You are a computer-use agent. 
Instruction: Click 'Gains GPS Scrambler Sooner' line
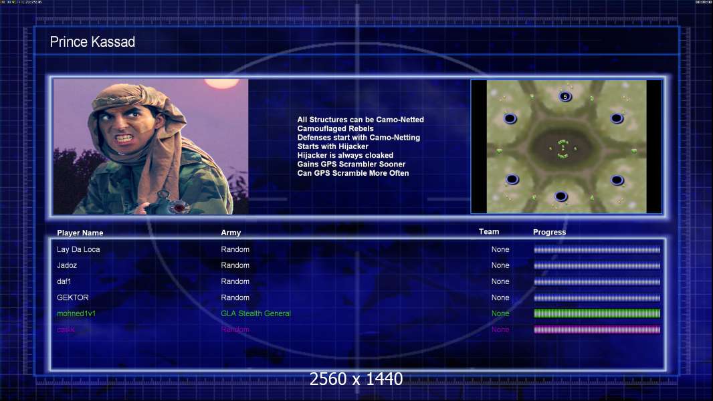[x=351, y=164]
